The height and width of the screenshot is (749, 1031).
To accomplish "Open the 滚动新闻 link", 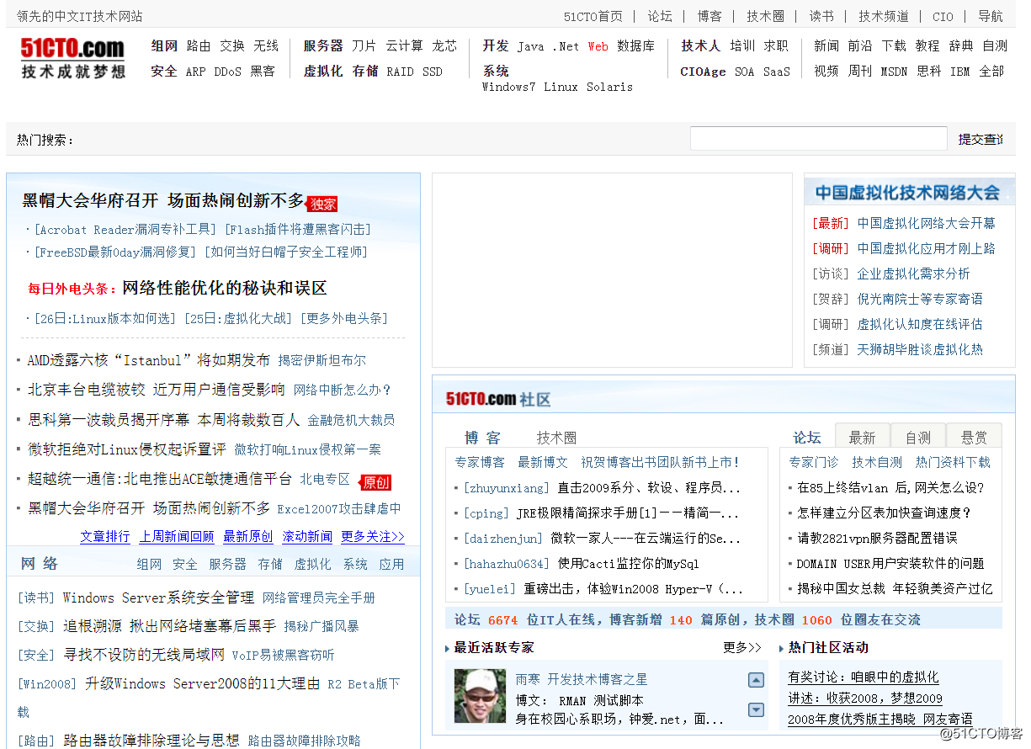I will [307, 536].
